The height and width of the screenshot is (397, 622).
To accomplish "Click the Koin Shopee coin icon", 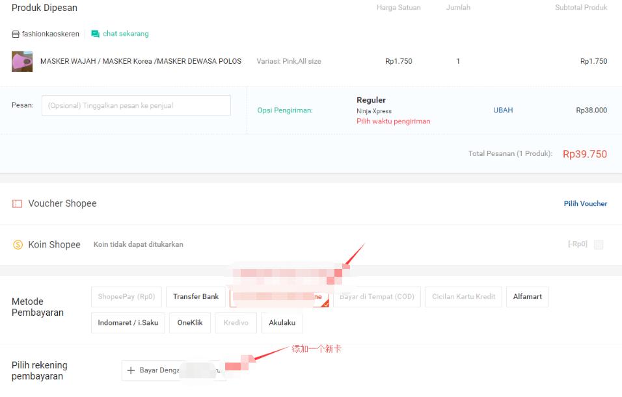I will [18, 245].
